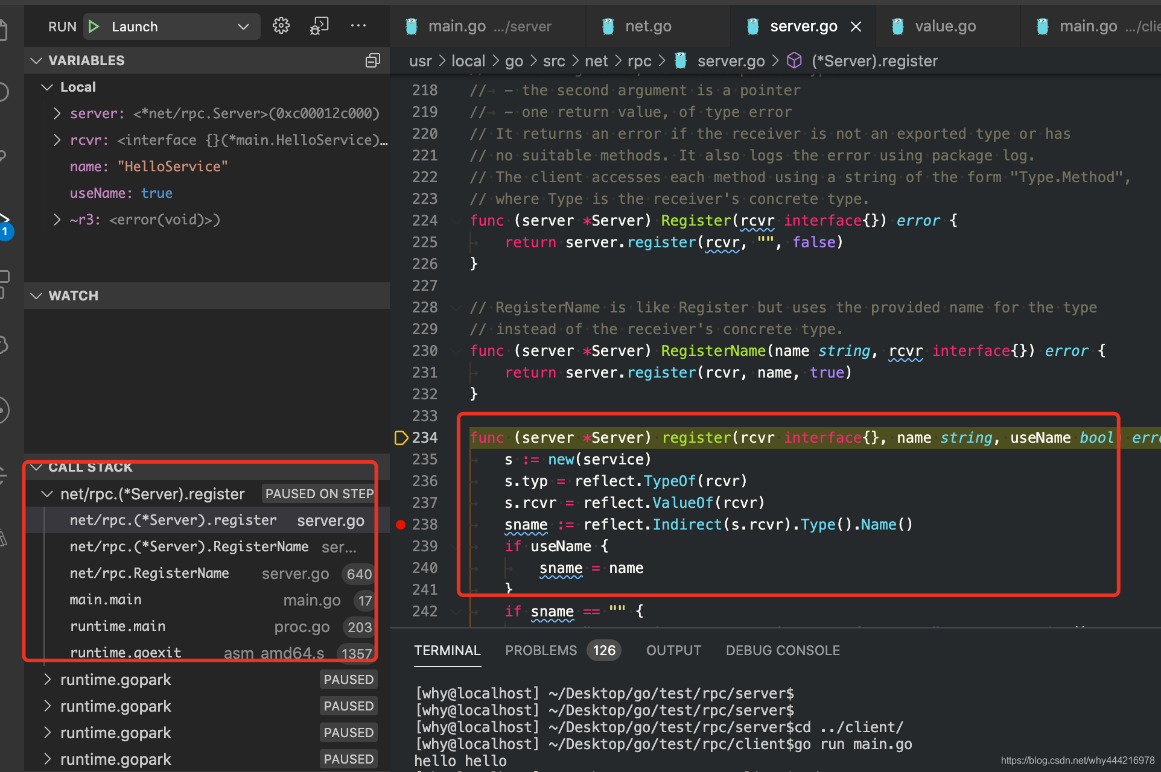Click the green play icon to start Launch
The width and height of the screenshot is (1161, 772).
click(94, 26)
